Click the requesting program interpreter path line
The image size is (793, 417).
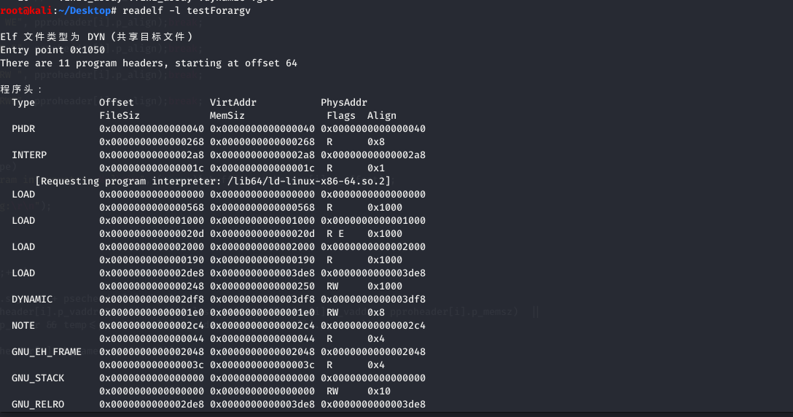[213, 182]
